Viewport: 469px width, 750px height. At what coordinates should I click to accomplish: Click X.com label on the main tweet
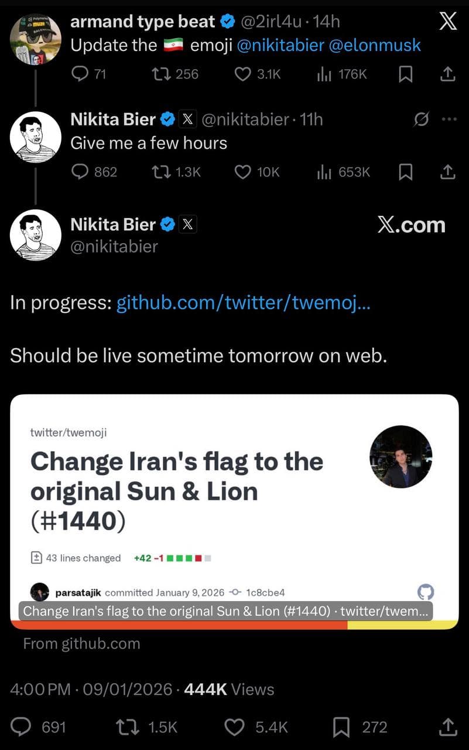(411, 224)
